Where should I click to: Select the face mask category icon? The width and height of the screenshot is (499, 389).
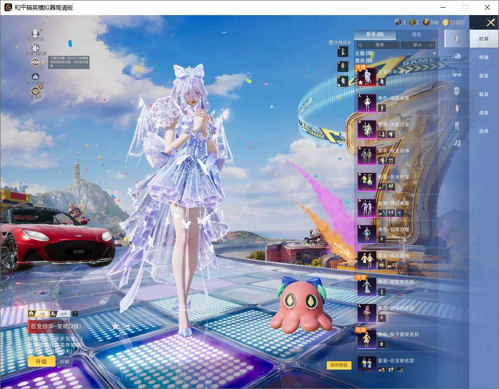point(457,91)
